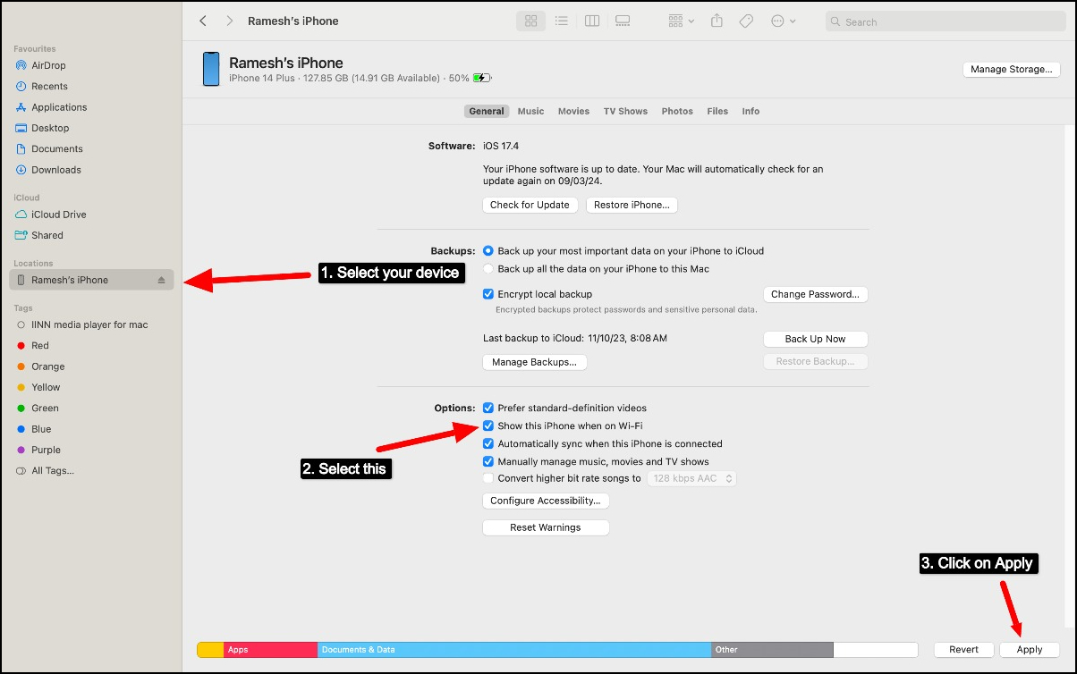Select back up to iCloud radio button
Viewport: 1077px width, 674px height.
(488, 251)
